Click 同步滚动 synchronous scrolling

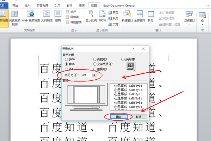pos(166,18)
